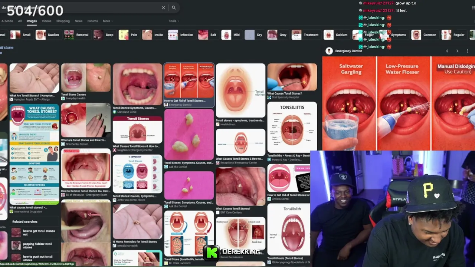Open the Neighbors Emergency Center Tonsil Stones diagram
475x267 pixels.
[137, 129]
